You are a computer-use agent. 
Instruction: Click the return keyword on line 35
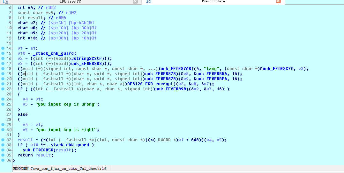click(x=25, y=155)
